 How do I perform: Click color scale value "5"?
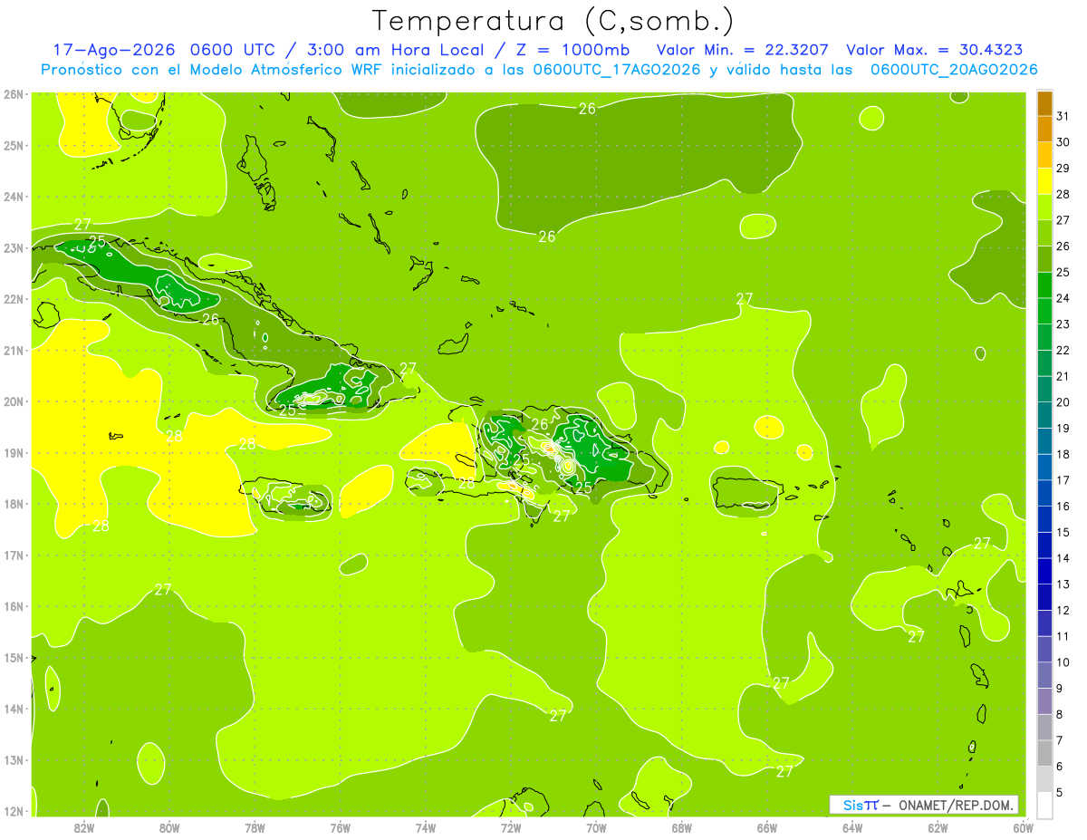tap(1060, 793)
